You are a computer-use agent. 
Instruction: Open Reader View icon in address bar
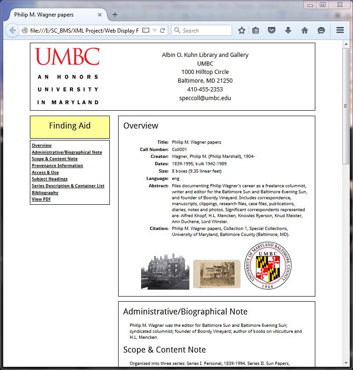pyautogui.click(x=146, y=30)
